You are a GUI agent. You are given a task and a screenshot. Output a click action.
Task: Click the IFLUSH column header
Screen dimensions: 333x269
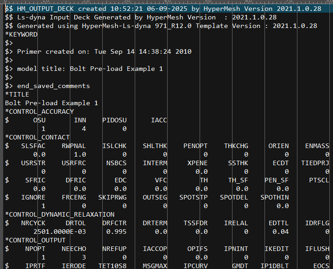(317, 249)
